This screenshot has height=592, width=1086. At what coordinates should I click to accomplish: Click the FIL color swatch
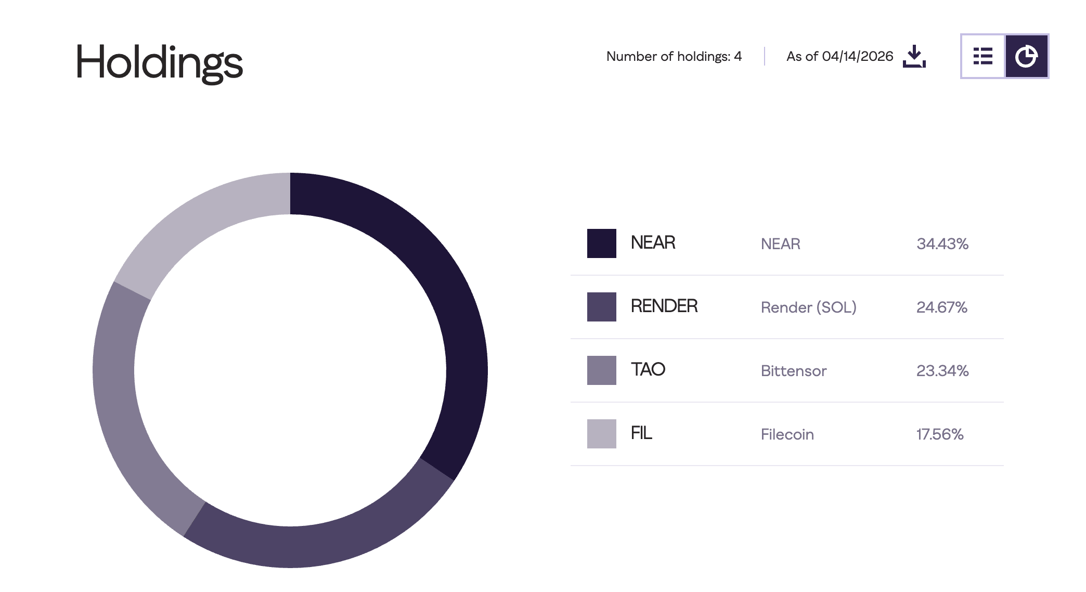(601, 434)
